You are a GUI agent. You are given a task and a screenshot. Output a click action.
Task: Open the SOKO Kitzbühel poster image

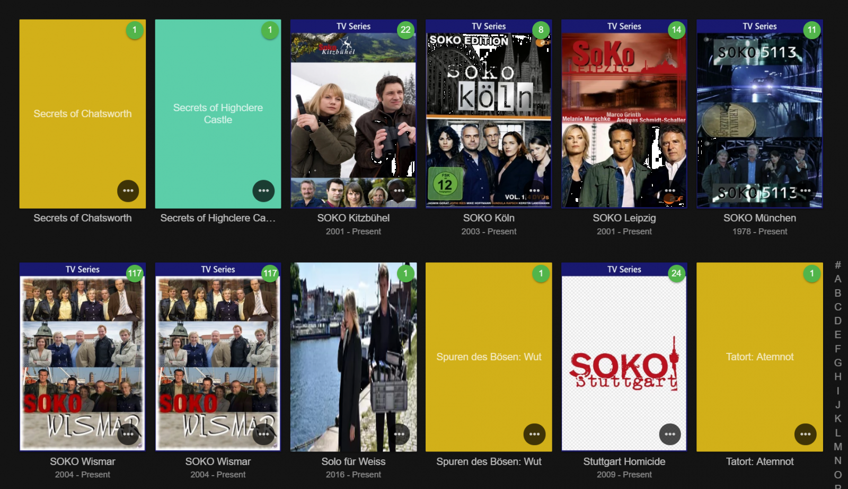[x=354, y=114]
